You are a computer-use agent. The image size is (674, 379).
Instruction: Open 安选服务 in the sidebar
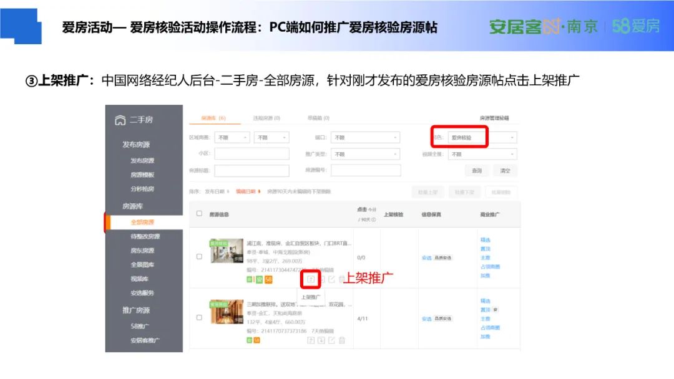(142, 293)
